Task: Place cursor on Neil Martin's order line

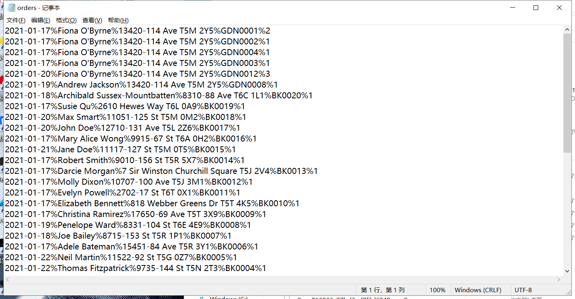Action: (x=120, y=257)
